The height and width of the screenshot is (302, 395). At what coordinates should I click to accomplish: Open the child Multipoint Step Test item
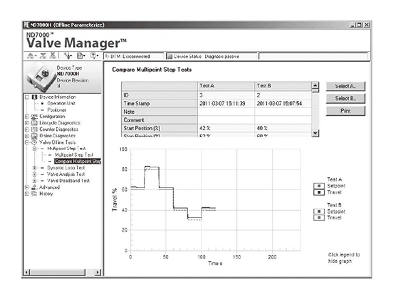(74, 155)
